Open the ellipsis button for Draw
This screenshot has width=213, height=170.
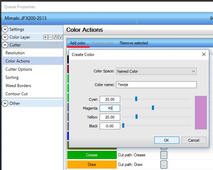coord(164,165)
